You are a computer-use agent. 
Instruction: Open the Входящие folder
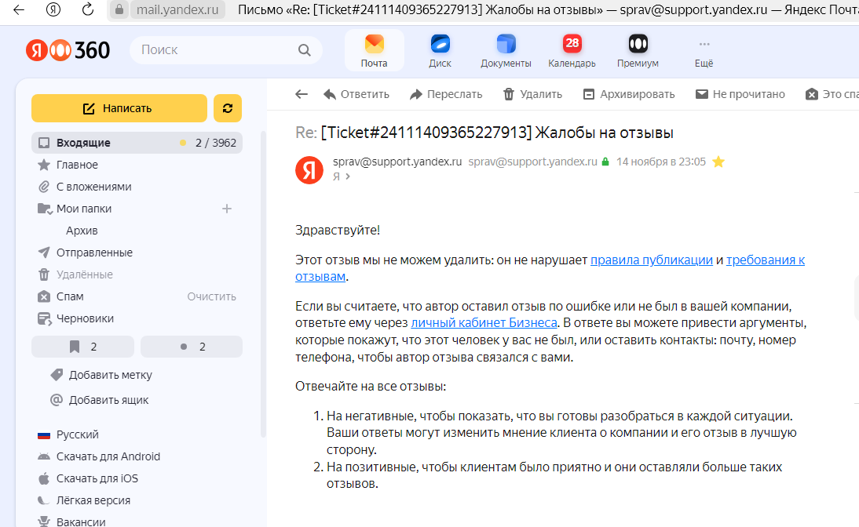click(137, 143)
